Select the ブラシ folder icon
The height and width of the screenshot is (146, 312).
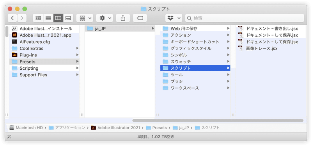tap(165, 81)
